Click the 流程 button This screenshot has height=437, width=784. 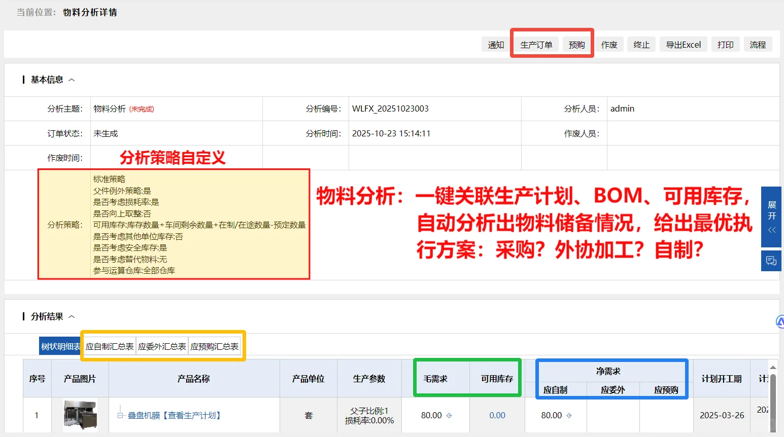[758, 44]
